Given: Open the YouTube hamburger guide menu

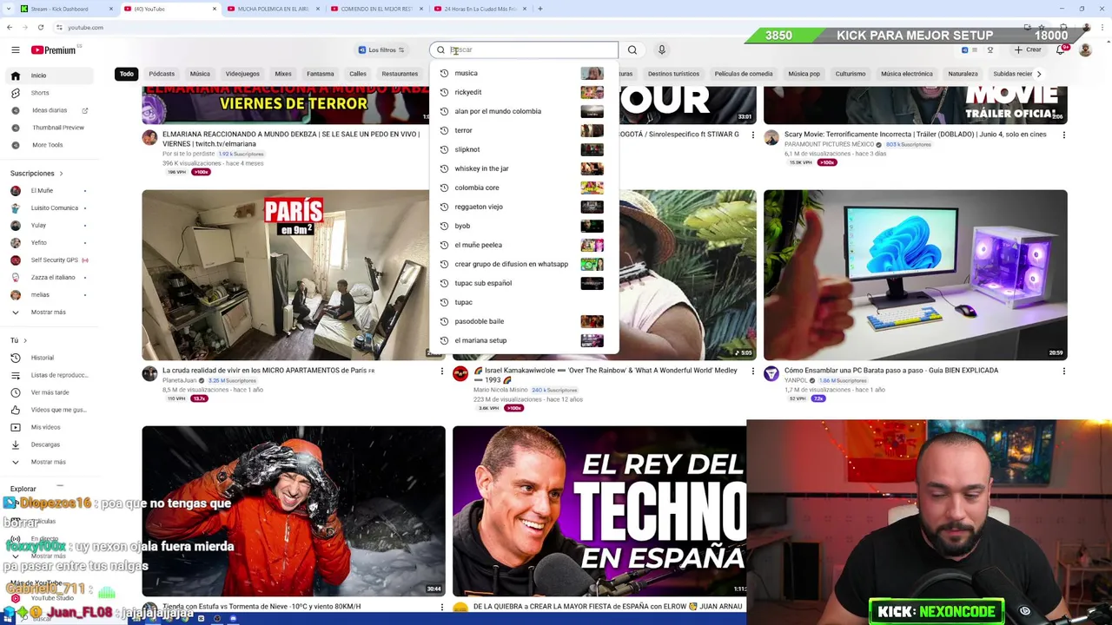Looking at the screenshot, I should pyautogui.click(x=15, y=49).
